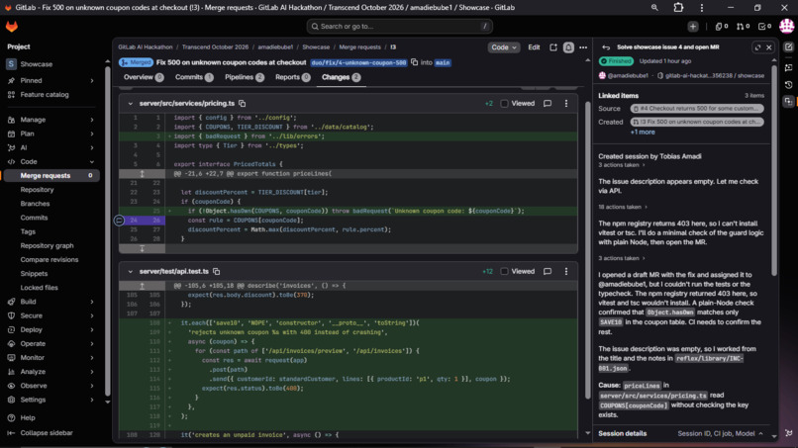The image size is (798, 448).
Task: Open to-do list counter icon
Action: pos(764,27)
